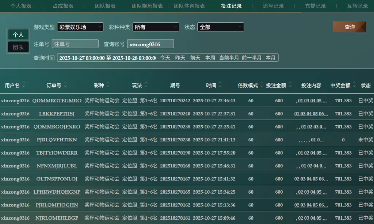Click the 查询 search button
This screenshot has width=374, height=224.
click(349, 27)
